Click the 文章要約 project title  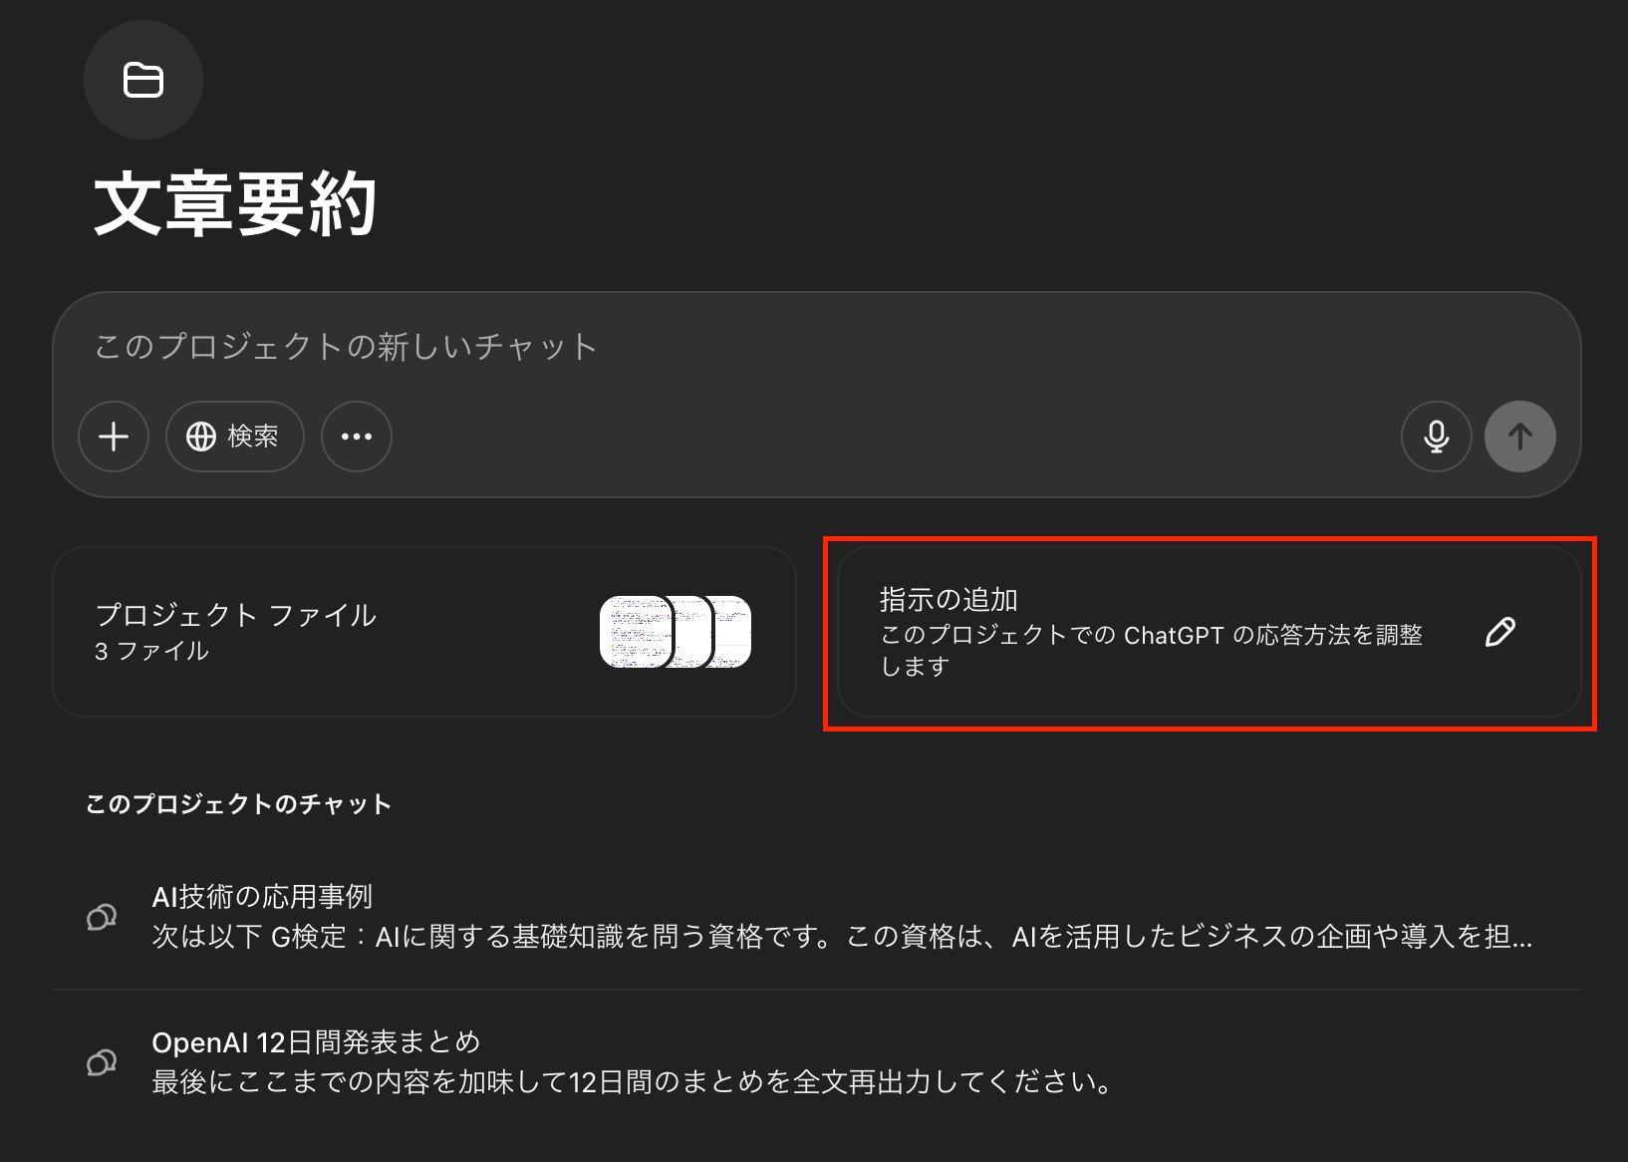(235, 204)
